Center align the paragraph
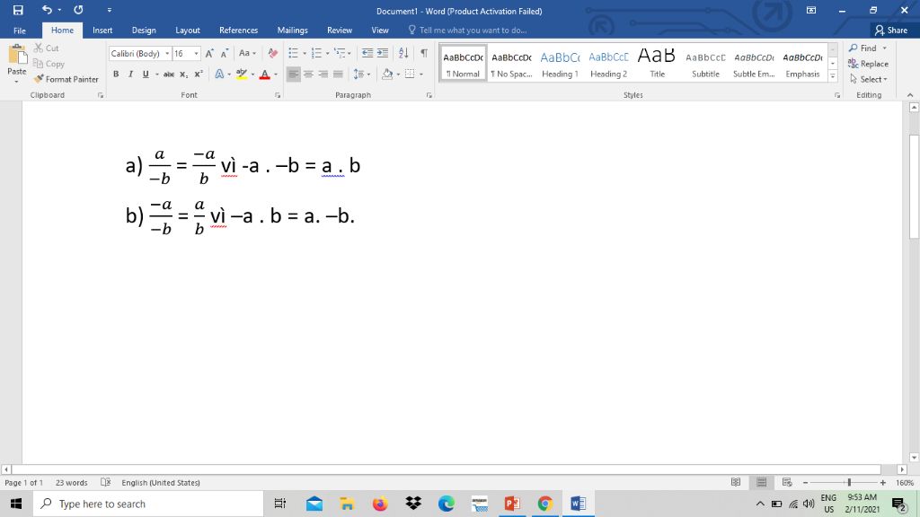The height and width of the screenshot is (517, 920). [x=308, y=74]
